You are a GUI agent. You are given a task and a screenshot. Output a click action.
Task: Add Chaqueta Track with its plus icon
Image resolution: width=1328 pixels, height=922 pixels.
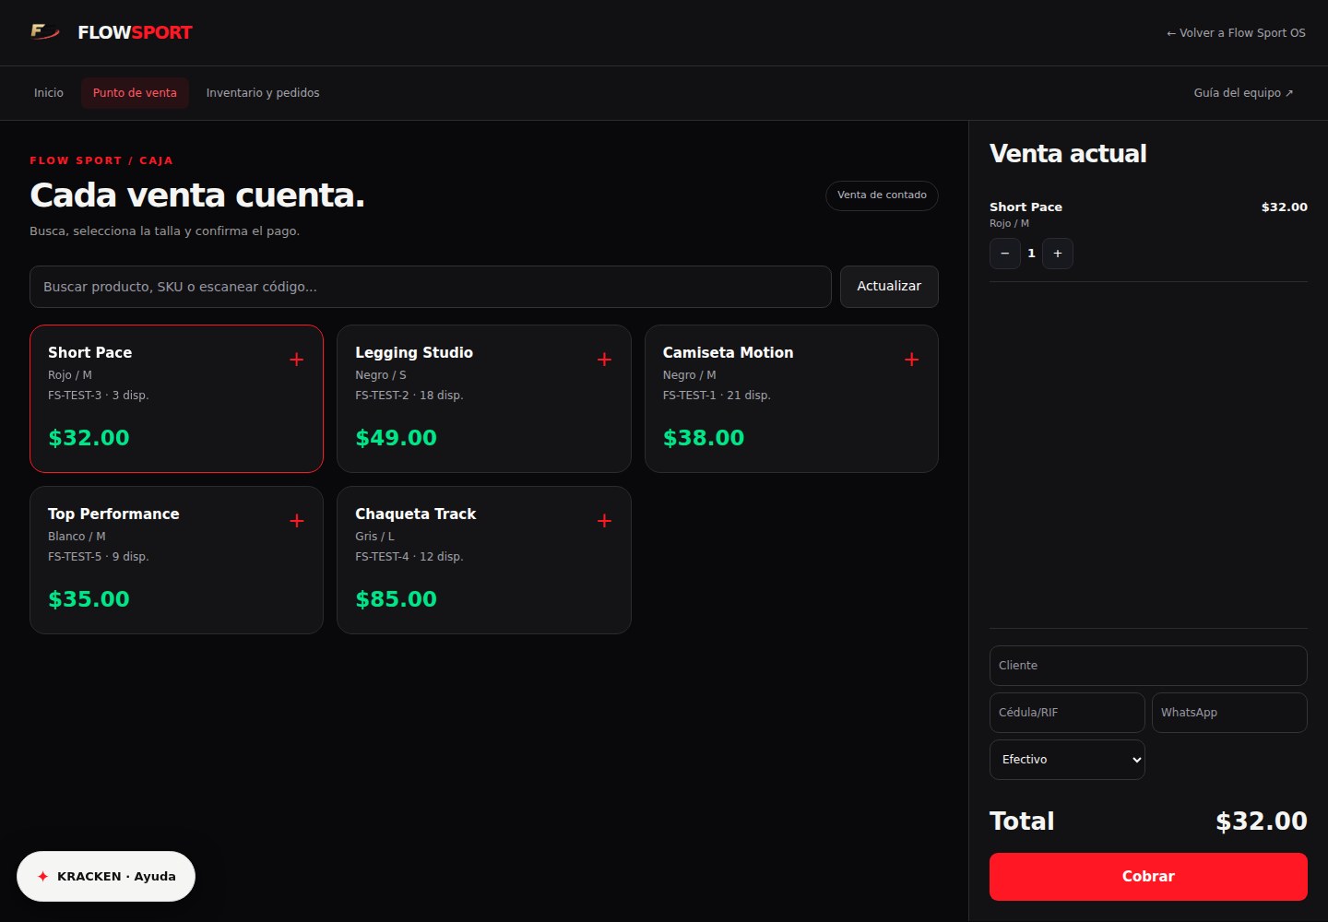pyautogui.click(x=604, y=521)
